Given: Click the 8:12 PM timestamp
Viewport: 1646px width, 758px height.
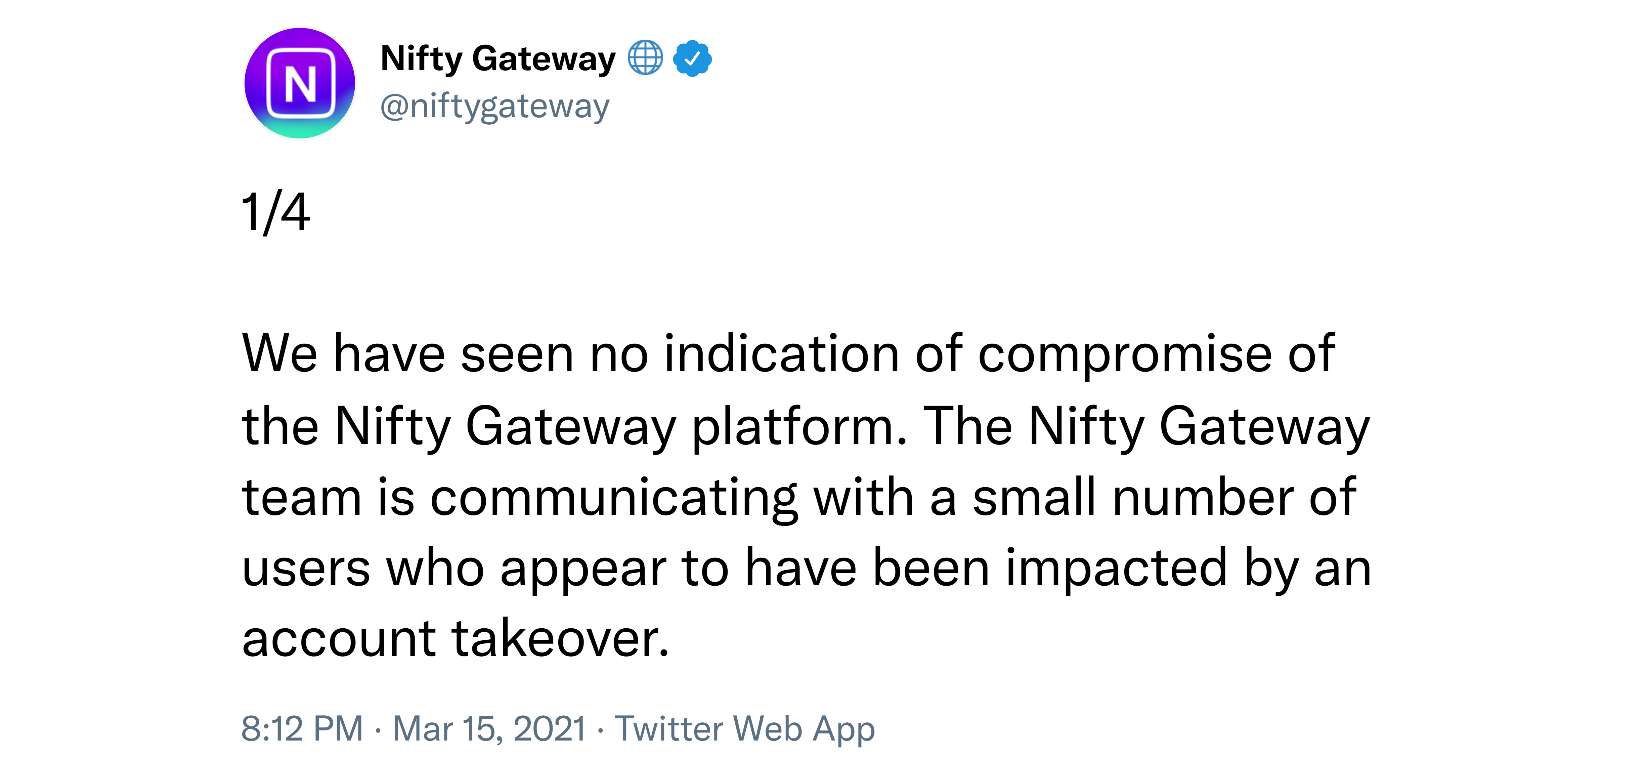Looking at the screenshot, I should 302,728.
